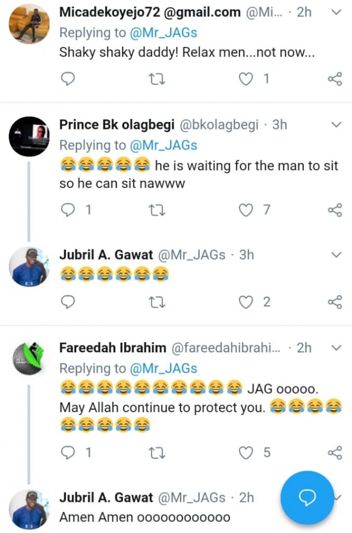
Task: Like Jubril A. Gawat's laughing emoji reply
Action: pos(246,302)
